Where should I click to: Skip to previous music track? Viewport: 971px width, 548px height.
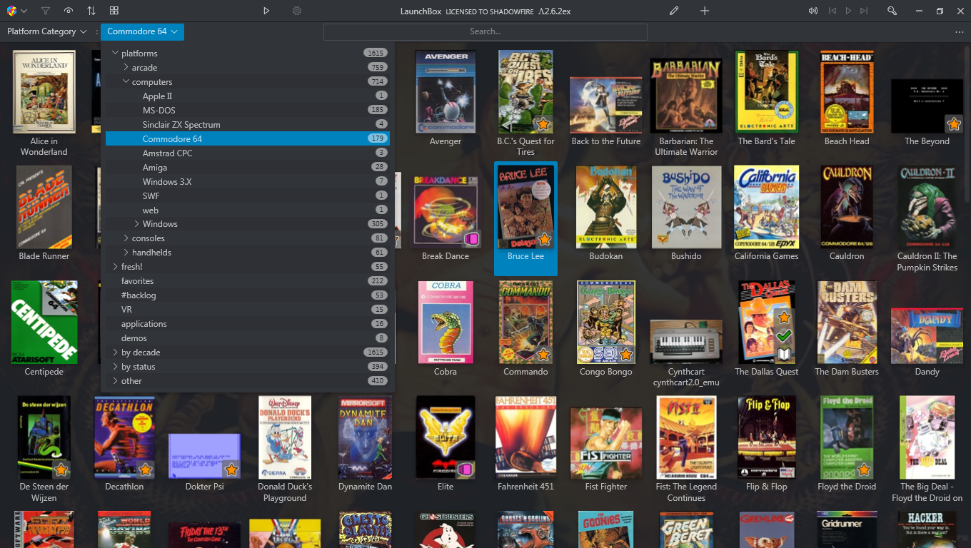point(832,11)
